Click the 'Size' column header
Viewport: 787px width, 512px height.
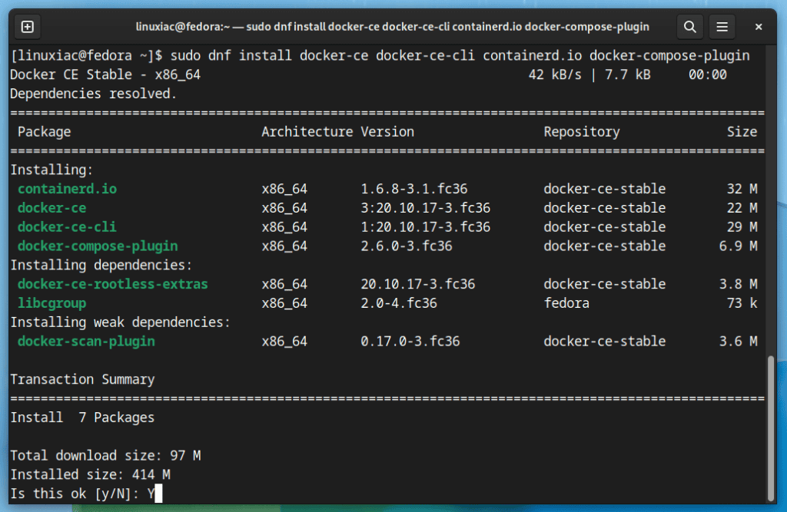click(x=742, y=132)
